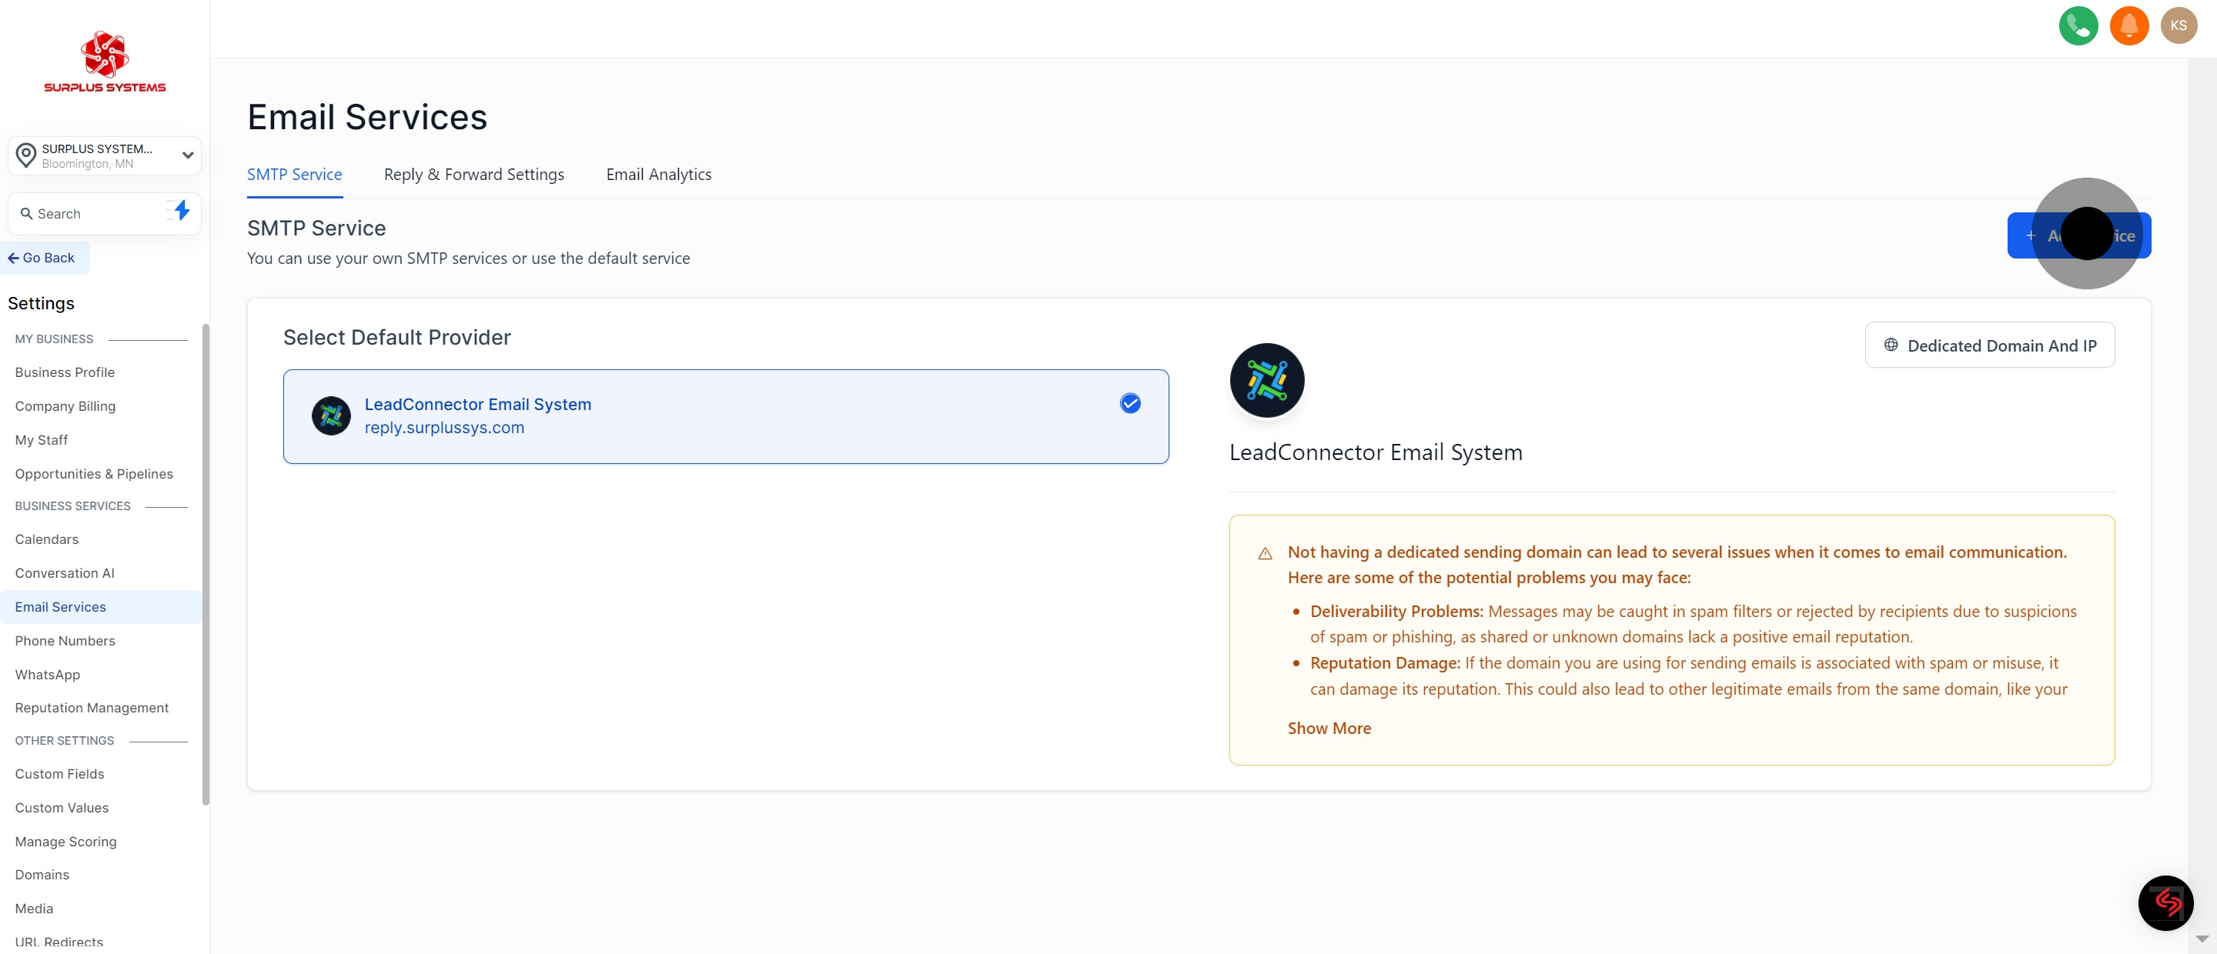This screenshot has width=2217, height=954.
Task: Click the blue checkmark on LeadConnector provider
Action: coord(1129,402)
